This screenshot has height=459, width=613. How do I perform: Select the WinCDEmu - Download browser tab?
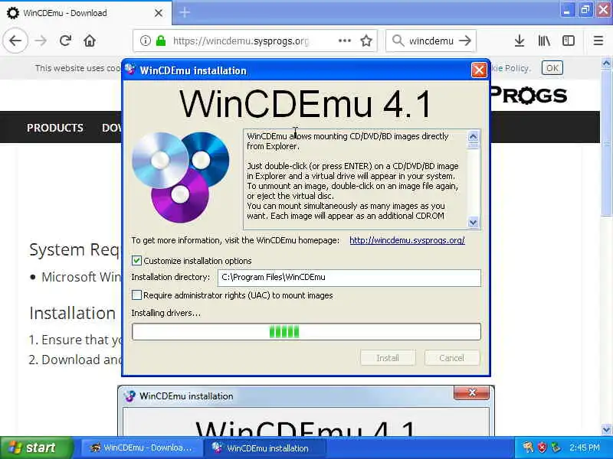(x=86, y=13)
